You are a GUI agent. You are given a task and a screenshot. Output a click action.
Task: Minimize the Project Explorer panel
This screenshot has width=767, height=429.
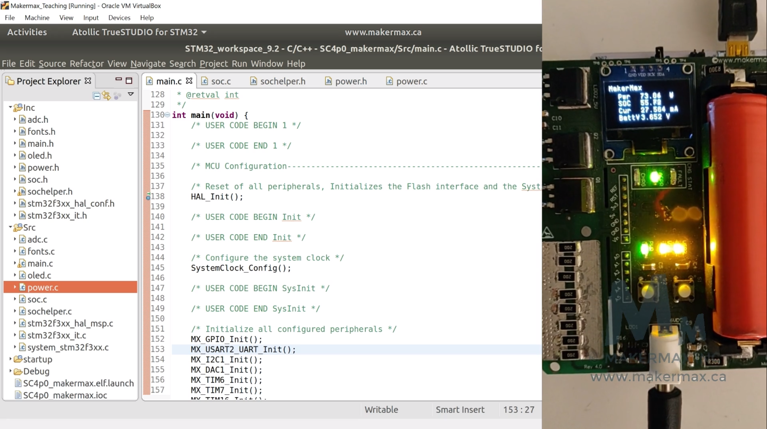[x=119, y=80]
